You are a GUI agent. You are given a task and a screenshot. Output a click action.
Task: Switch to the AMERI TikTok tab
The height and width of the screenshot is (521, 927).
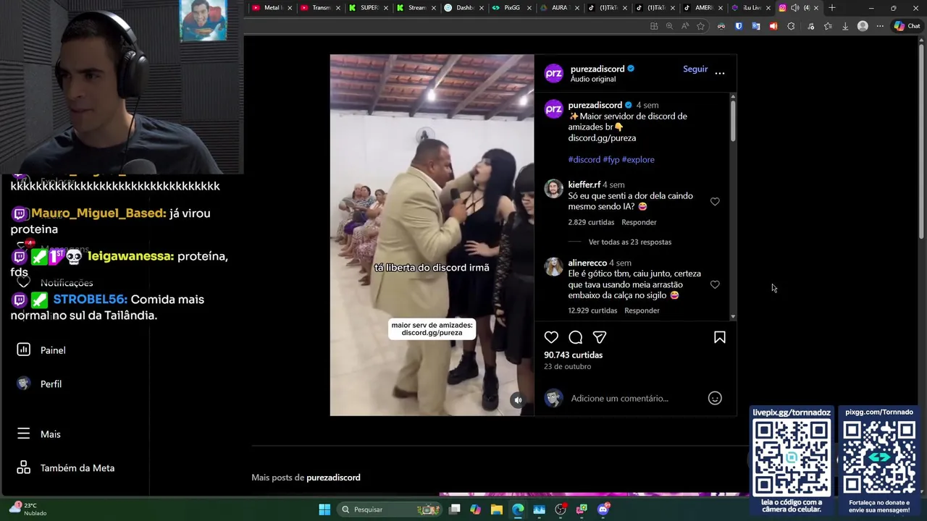(702, 8)
